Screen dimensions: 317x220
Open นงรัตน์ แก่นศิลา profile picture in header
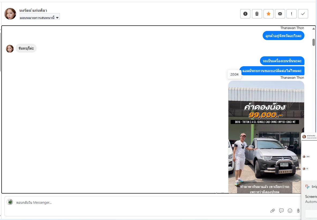[x=10, y=14]
